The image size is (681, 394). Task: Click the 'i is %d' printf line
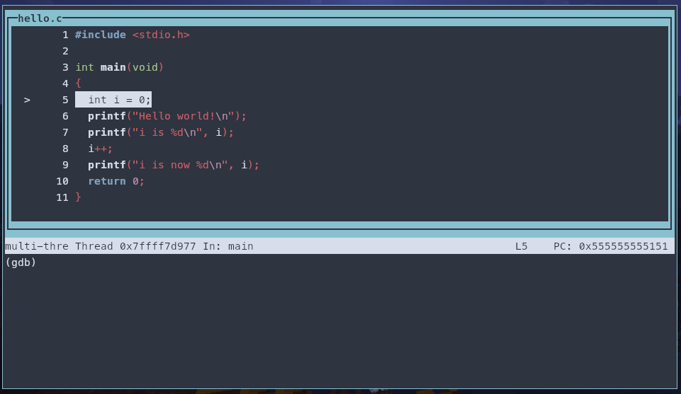click(x=161, y=132)
